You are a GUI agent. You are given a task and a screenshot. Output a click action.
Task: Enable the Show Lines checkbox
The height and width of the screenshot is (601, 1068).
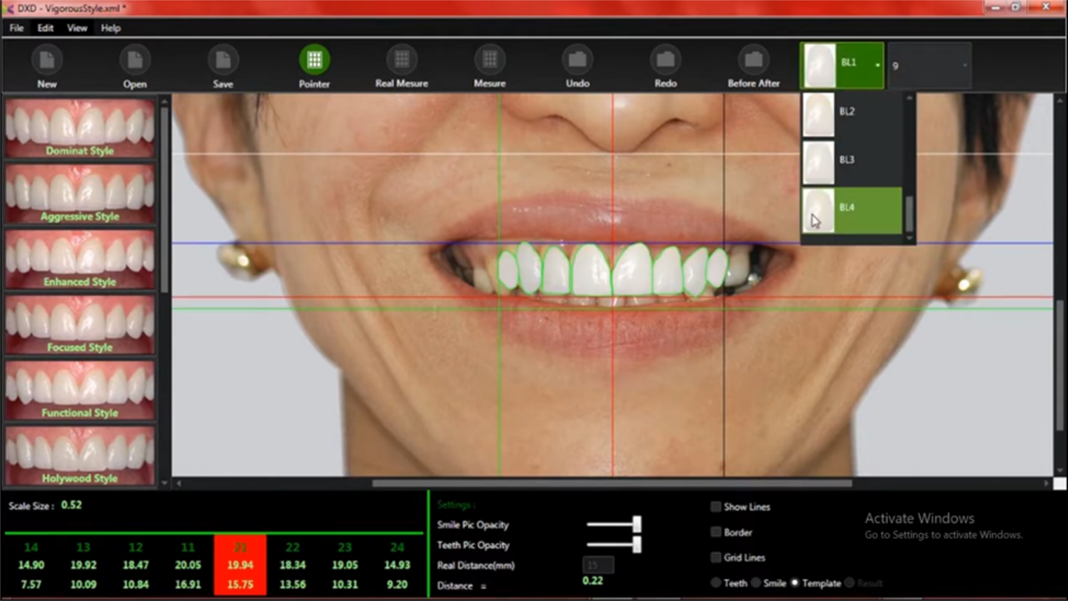716,506
